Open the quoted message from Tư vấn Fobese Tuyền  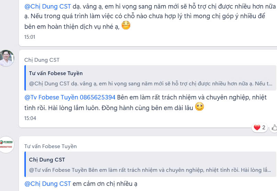(x=150, y=78)
